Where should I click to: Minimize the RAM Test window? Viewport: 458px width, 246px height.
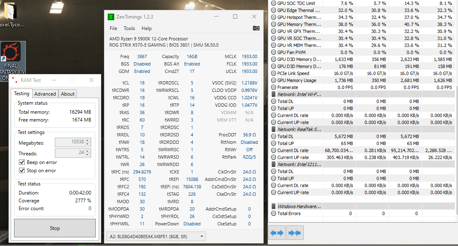[54, 80]
